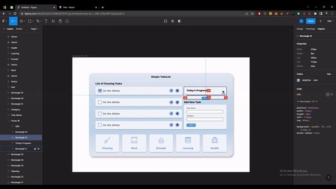This screenshot has height=189, width=336.
Task: Select the Frame tool
Action: 21,21
